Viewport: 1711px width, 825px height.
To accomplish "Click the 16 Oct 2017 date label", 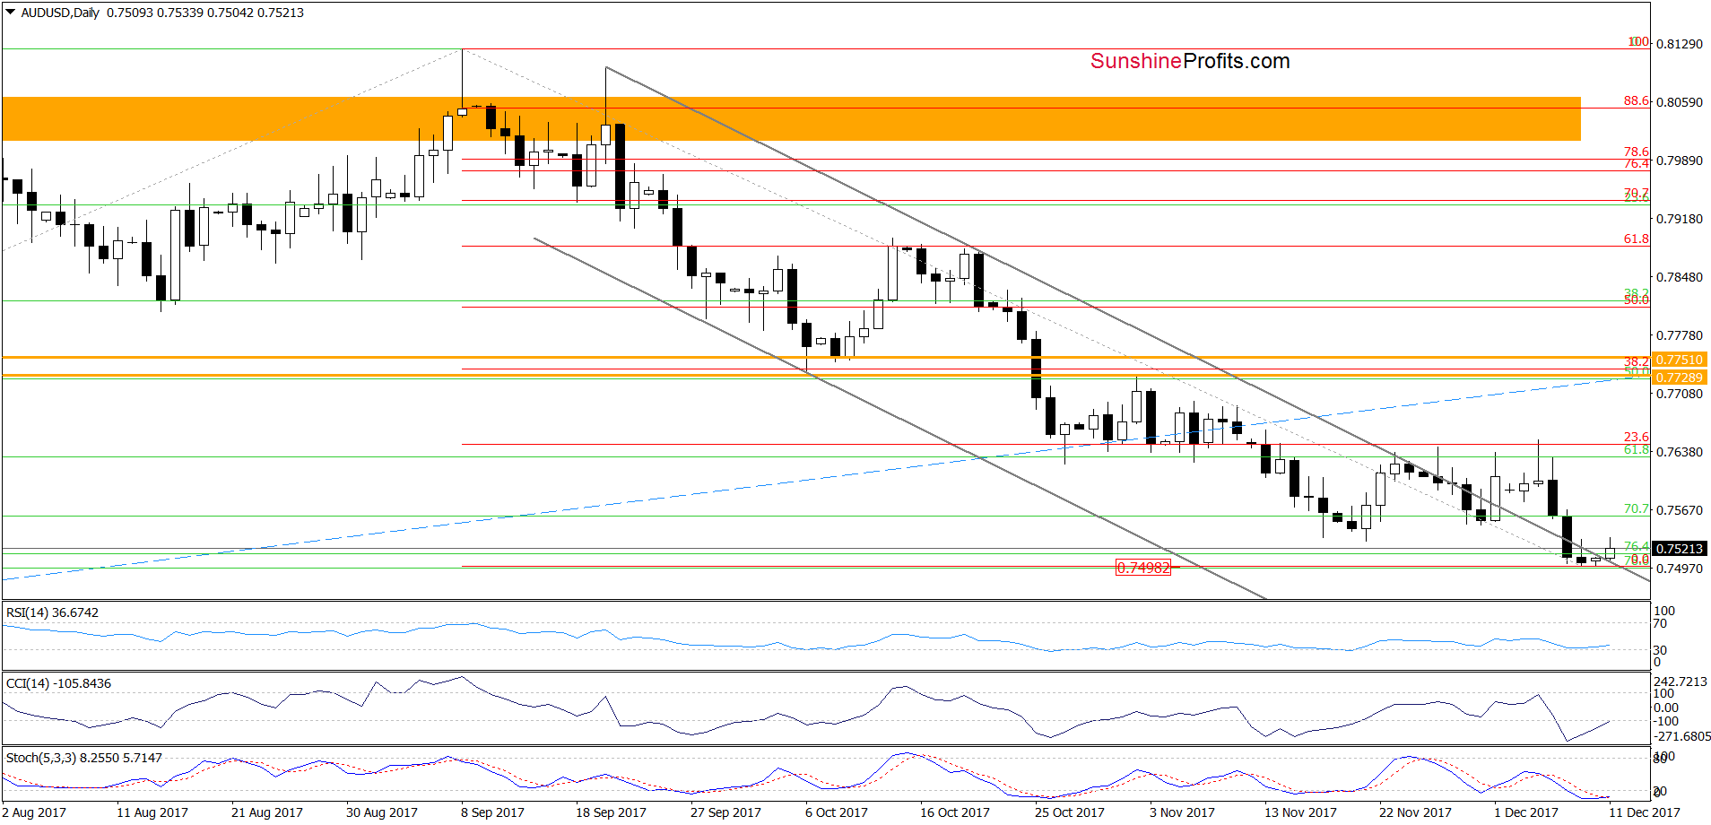I will pos(955,812).
